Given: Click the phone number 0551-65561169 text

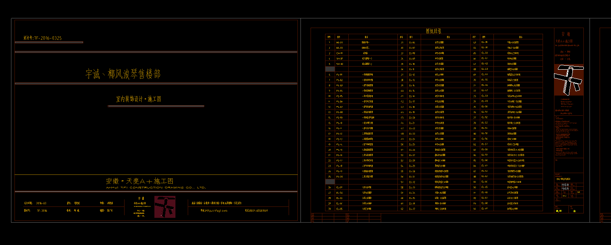Looking at the screenshot, I should (256, 211).
